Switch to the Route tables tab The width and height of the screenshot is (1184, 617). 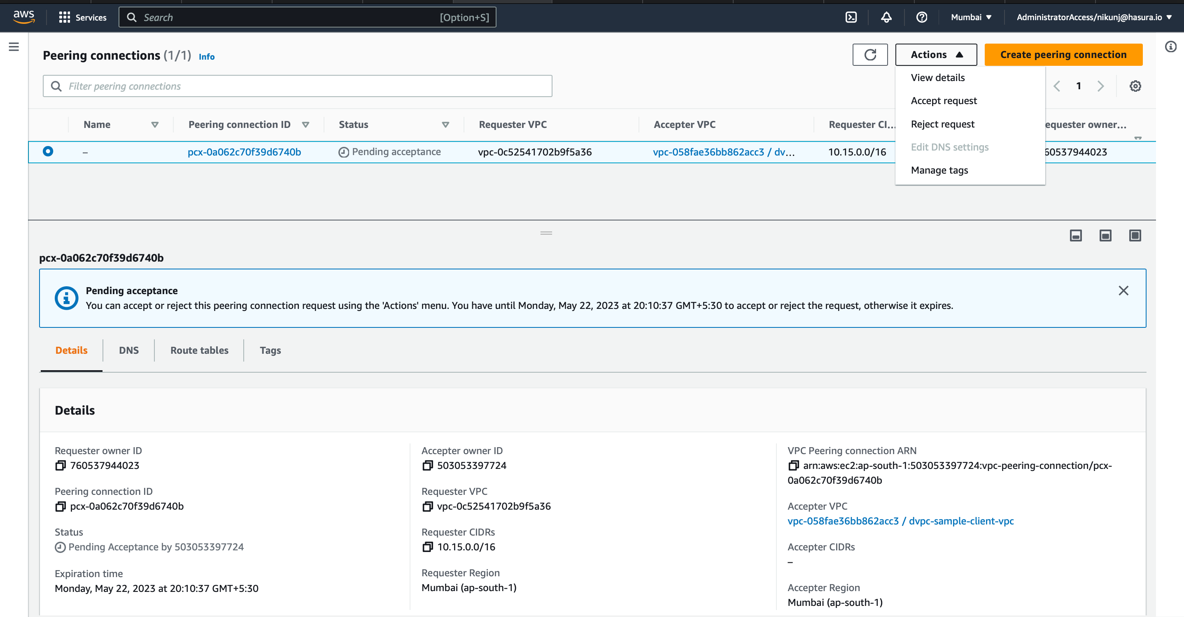[199, 350]
